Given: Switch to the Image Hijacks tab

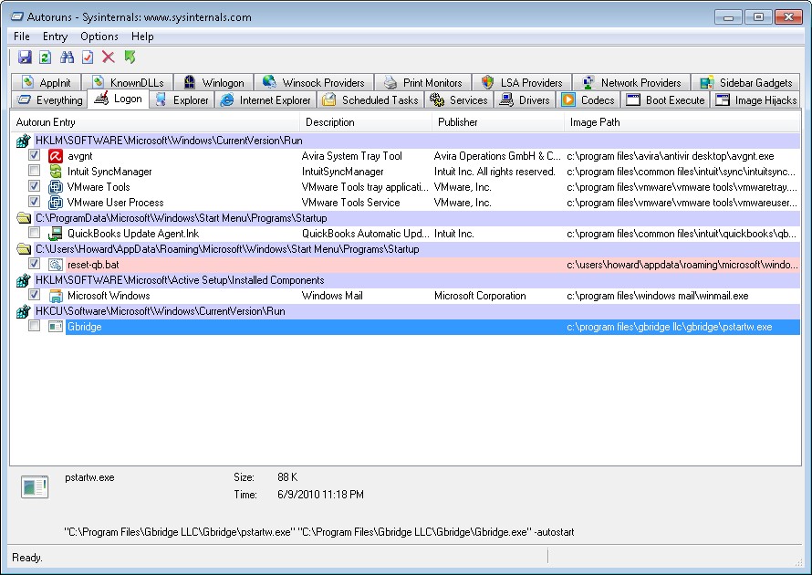Looking at the screenshot, I should (x=756, y=100).
